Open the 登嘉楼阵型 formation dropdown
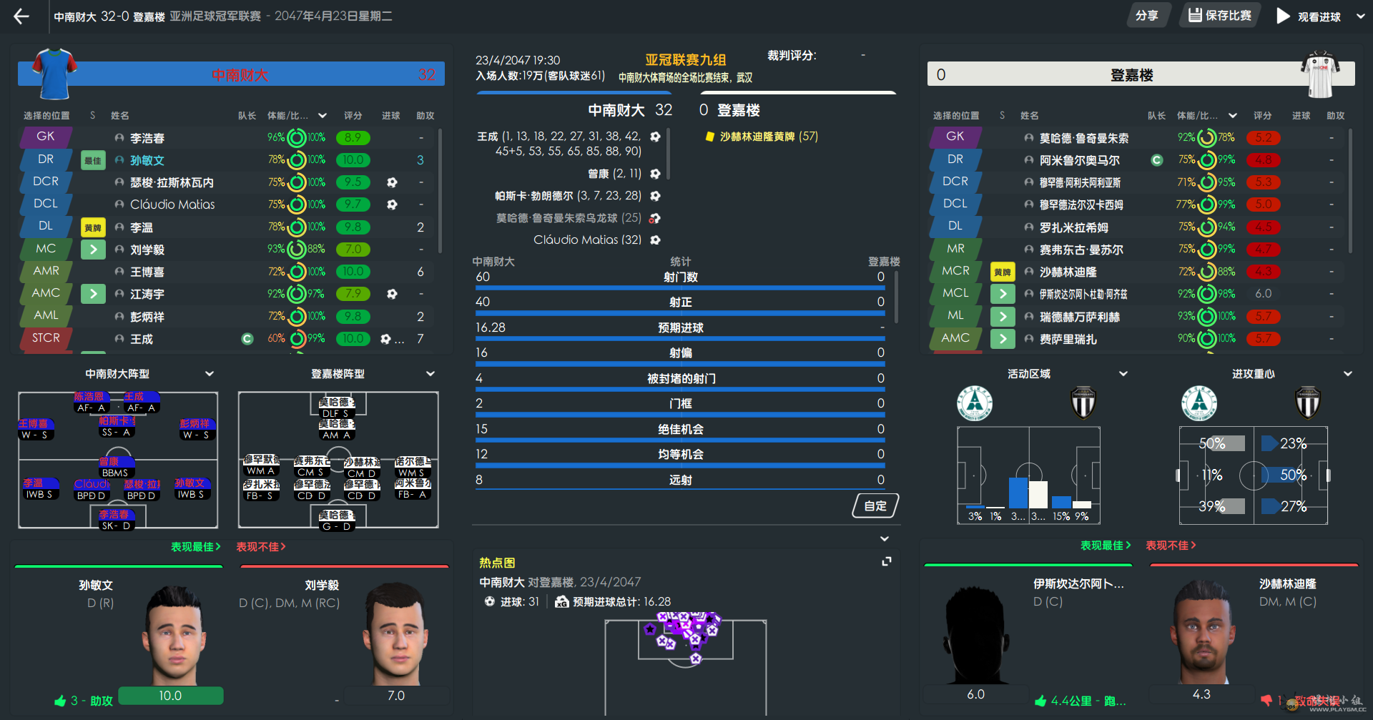 click(430, 374)
